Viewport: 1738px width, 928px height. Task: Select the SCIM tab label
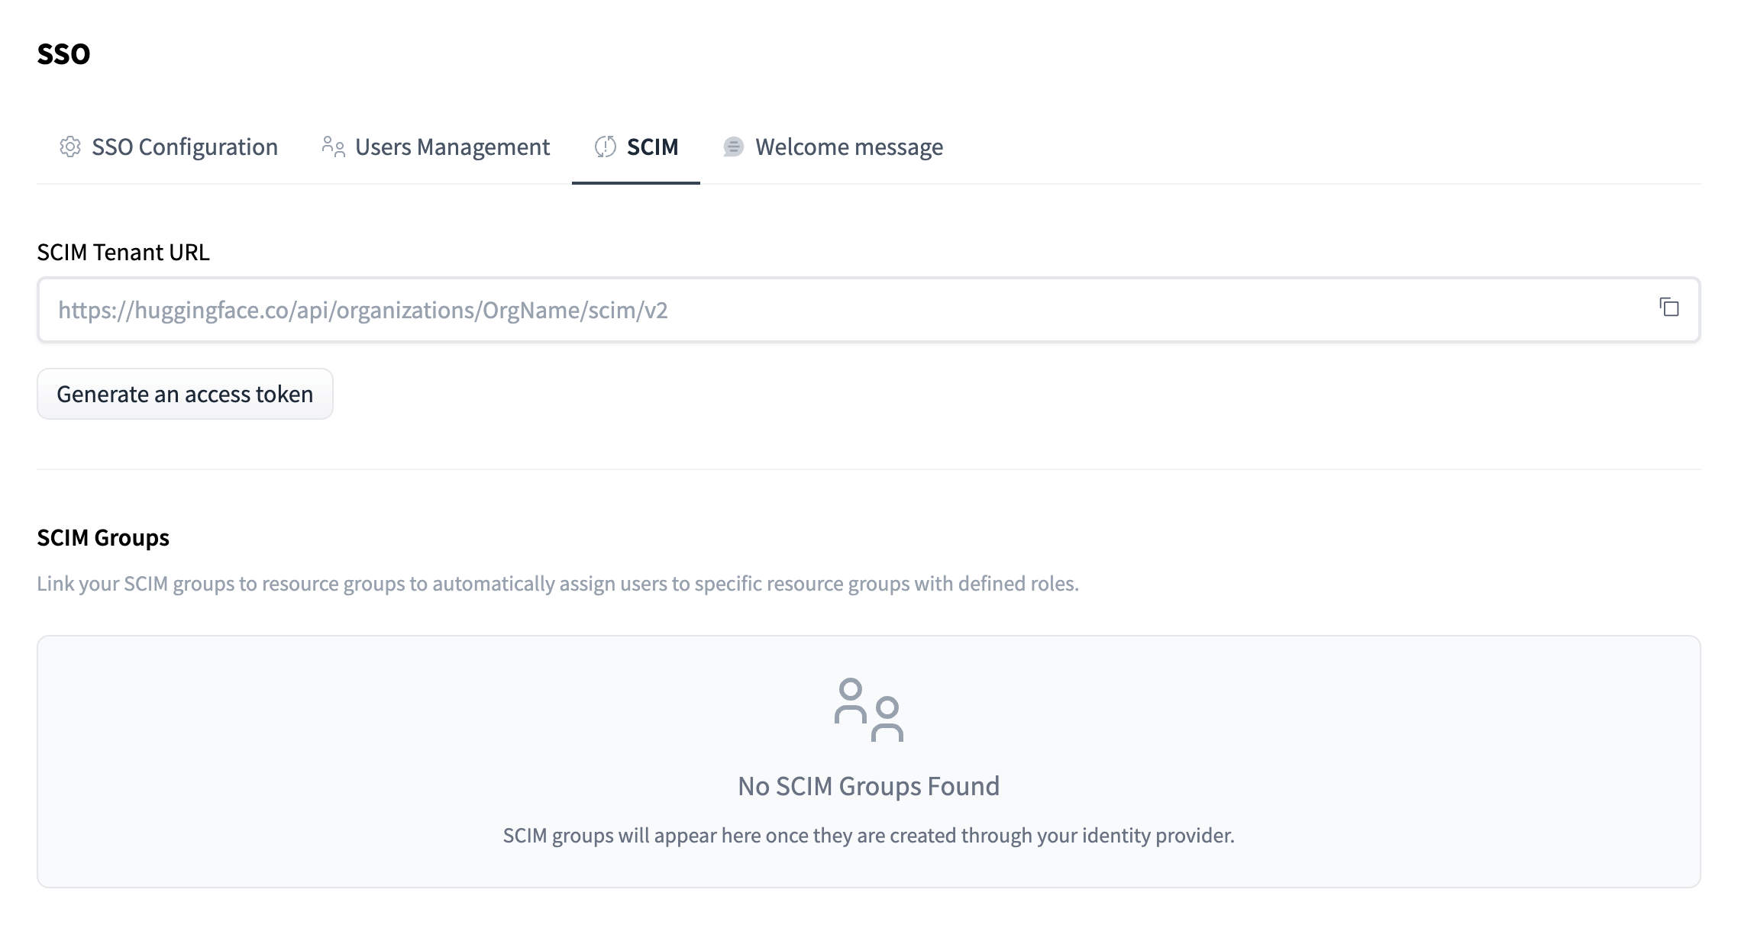(x=652, y=147)
